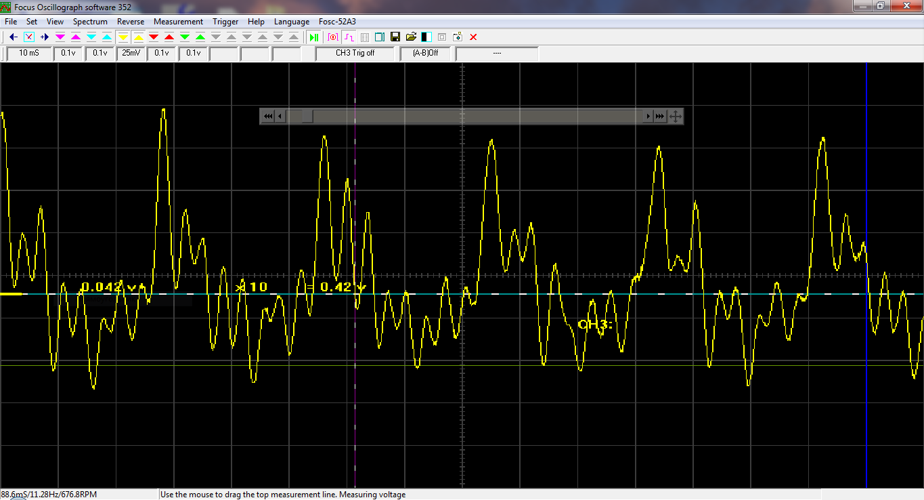Image resolution: width=924 pixels, height=500 pixels.
Task: Click the CH3 Trig off status box
Action: [x=355, y=53]
